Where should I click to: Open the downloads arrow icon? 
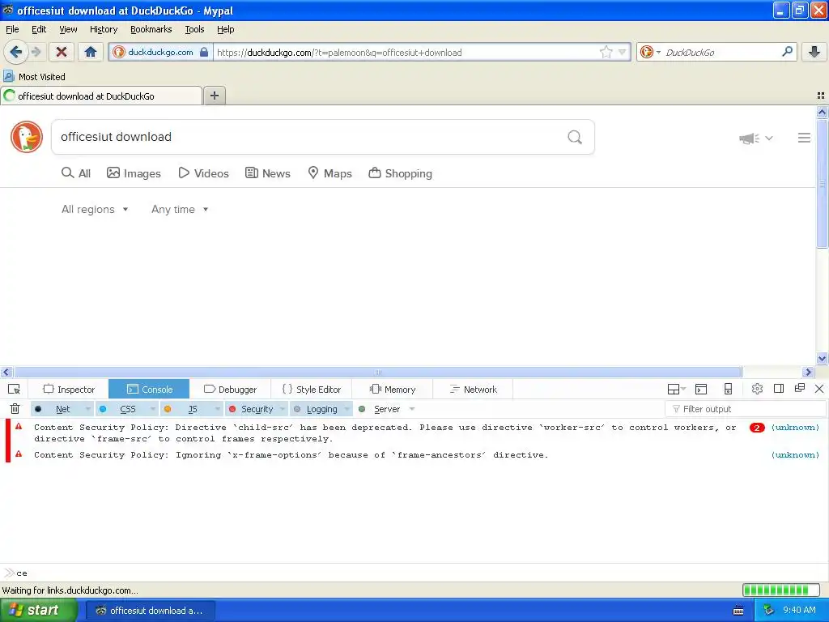coord(814,52)
